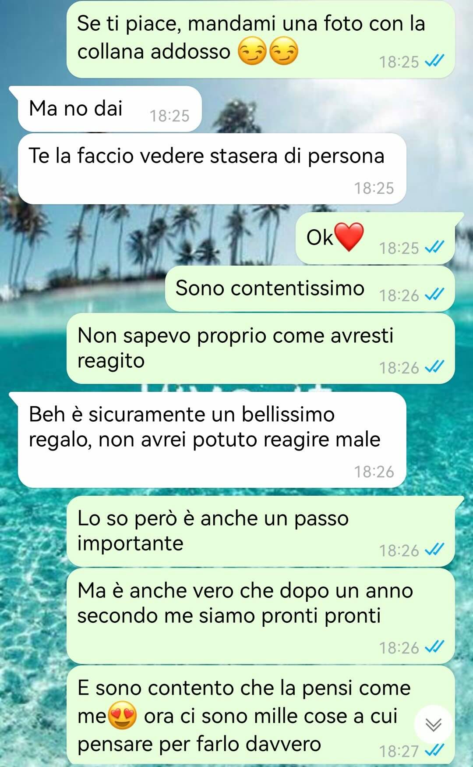Select the 'Sono contentissimo' message bubble
The image size is (473, 767).
[310, 289]
